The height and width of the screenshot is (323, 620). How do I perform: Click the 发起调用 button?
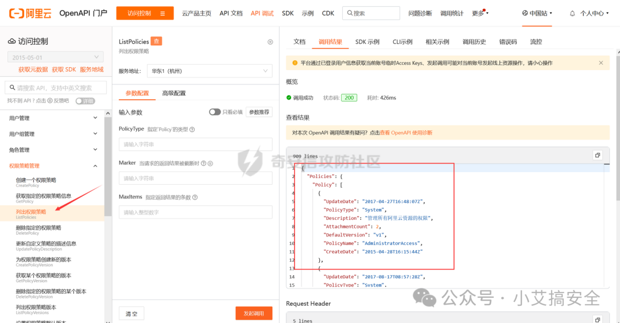click(x=254, y=313)
